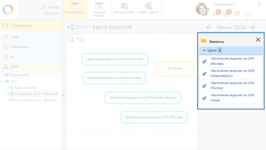Click the user avatar photo
This screenshot has width=266, height=150.
202,9
